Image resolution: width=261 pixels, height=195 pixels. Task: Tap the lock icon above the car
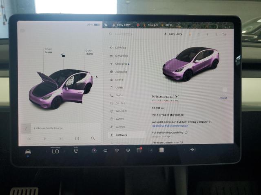pos(63,55)
